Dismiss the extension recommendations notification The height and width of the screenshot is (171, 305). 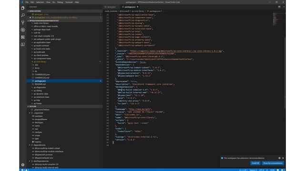tap(283, 158)
